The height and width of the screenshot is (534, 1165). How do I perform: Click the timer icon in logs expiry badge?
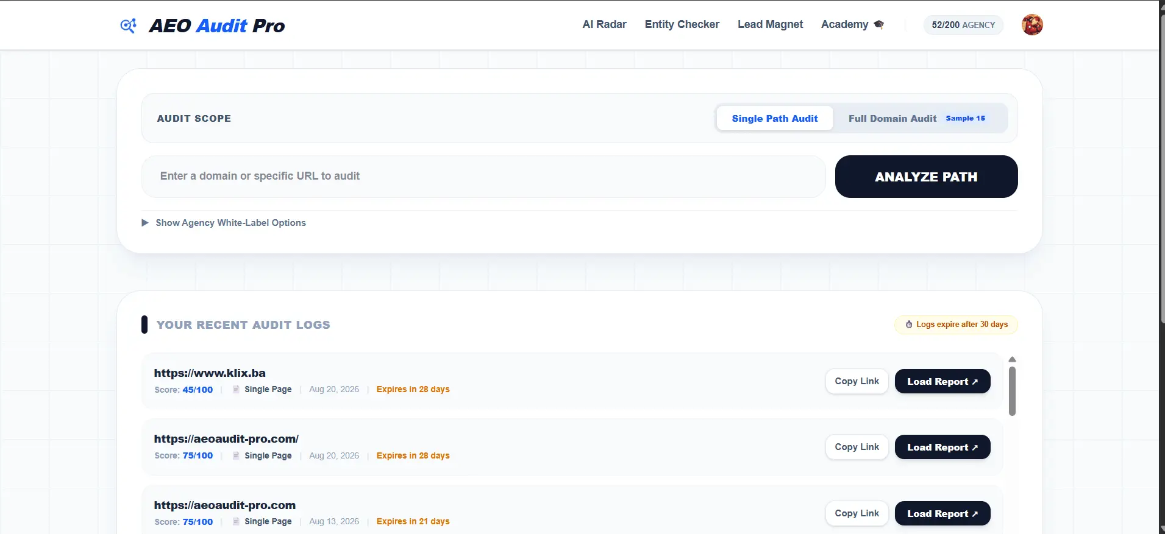coord(909,325)
